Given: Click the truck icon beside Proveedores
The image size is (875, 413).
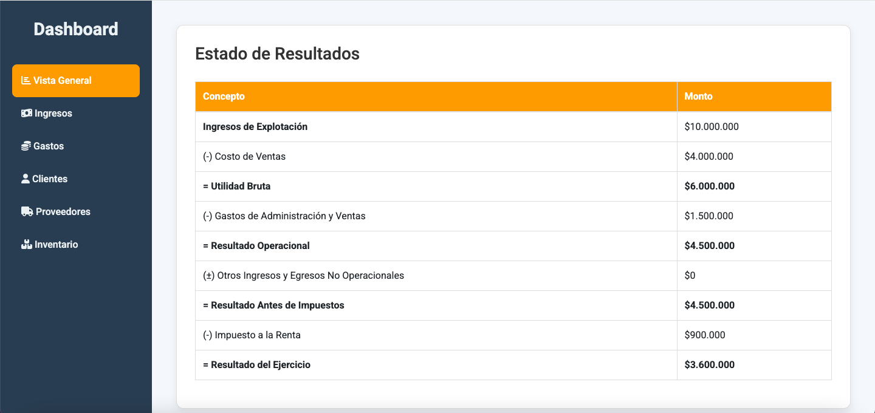Looking at the screenshot, I should pos(27,211).
